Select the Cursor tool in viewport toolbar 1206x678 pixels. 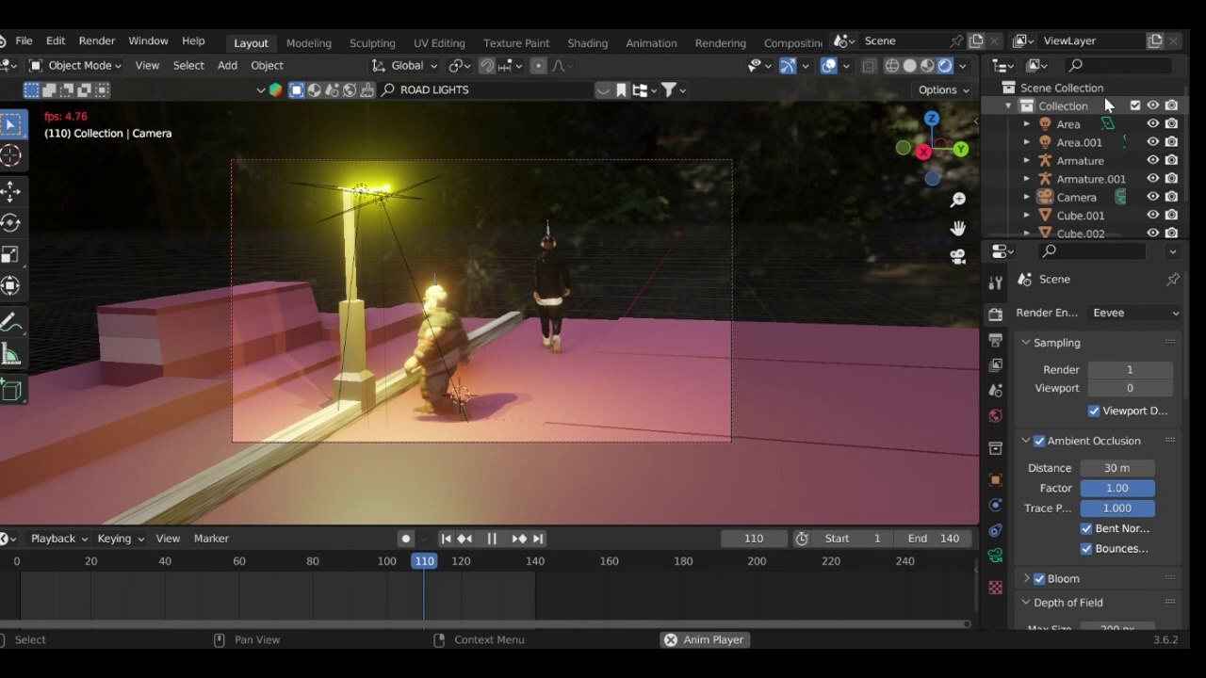pyautogui.click(x=11, y=156)
